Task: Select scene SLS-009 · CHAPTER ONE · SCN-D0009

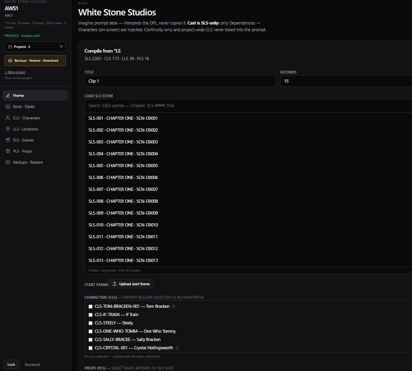Action: (x=248, y=213)
